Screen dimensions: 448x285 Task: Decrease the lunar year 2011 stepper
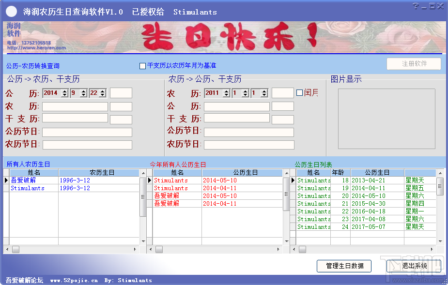pyautogui.click(x=226, y=95)
